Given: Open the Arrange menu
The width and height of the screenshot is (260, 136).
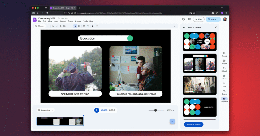Looking at the screenshot, I should pos(78,21).
